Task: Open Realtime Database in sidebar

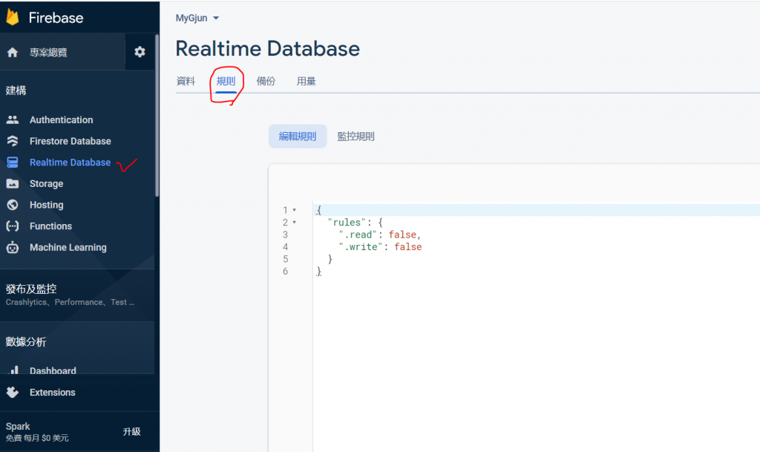Action: 71,163
